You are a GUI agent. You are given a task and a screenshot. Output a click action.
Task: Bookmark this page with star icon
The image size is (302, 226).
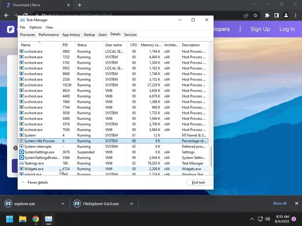(x=255, y=15)
